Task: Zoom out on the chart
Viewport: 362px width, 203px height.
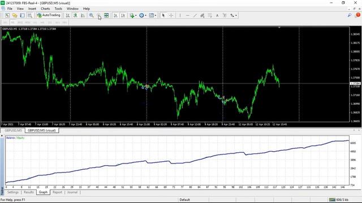Action: (x=99, y=15)
